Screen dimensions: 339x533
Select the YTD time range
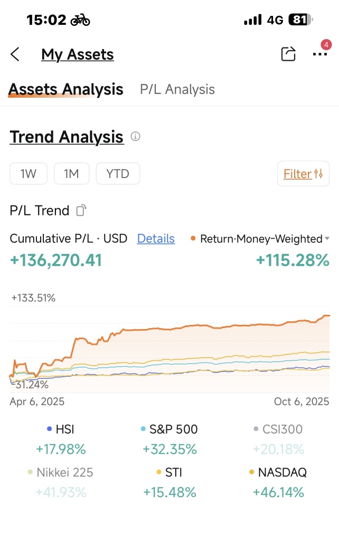coord(118,173)
